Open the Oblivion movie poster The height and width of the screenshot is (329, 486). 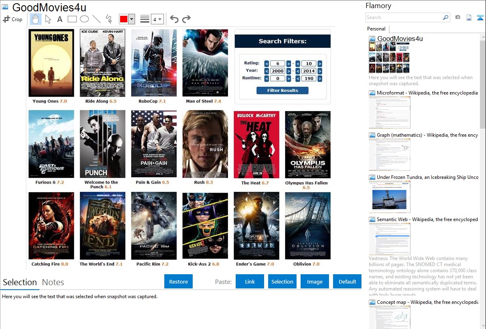tap(308, 226)
